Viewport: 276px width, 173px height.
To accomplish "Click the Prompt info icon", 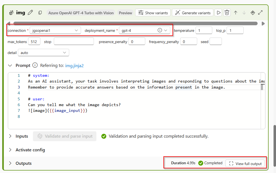I will click(x=35, y=65).
